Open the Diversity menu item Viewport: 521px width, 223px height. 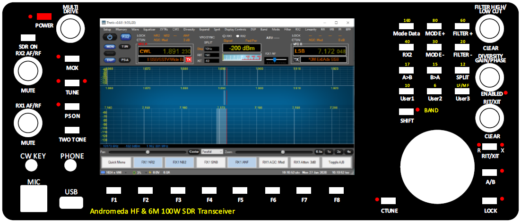click(x=189, y=29)
